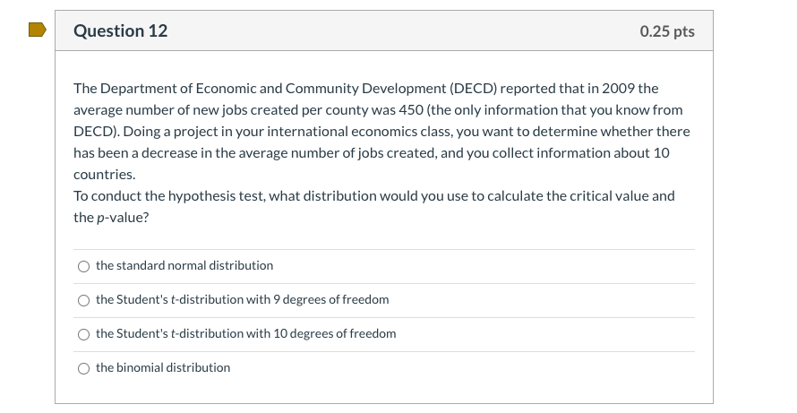Choose the t-distribution with 9 degrees radio button
Screen dimensions: 797x413
pyautogui.click(x=83, y=300)
